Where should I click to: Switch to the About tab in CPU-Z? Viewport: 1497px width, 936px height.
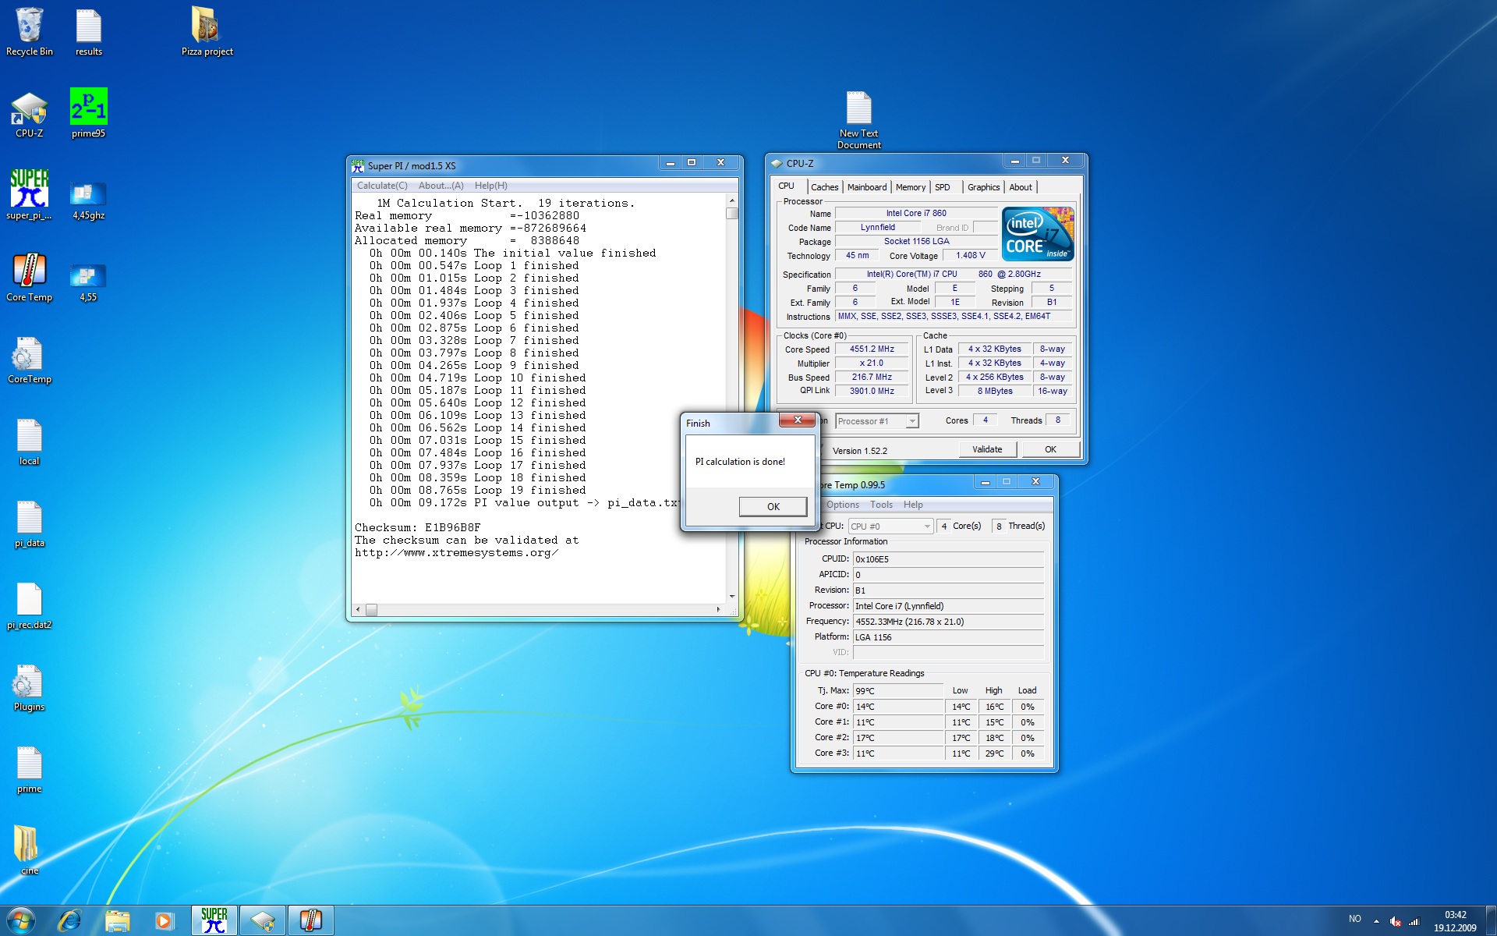(x=1021, y=187)
